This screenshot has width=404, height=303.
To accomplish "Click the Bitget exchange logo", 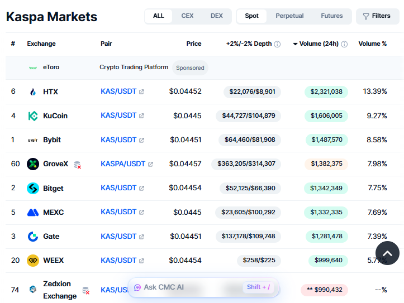I will click(33, 188).
